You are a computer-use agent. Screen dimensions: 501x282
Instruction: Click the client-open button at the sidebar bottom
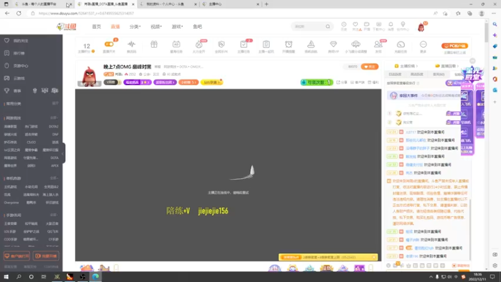point(17,256)
